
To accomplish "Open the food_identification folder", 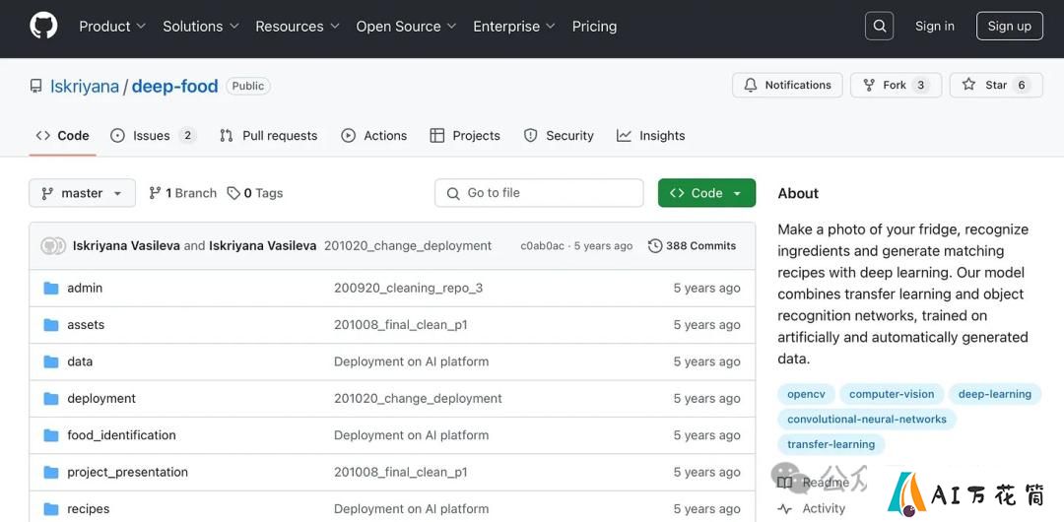I will pos(121,435).
